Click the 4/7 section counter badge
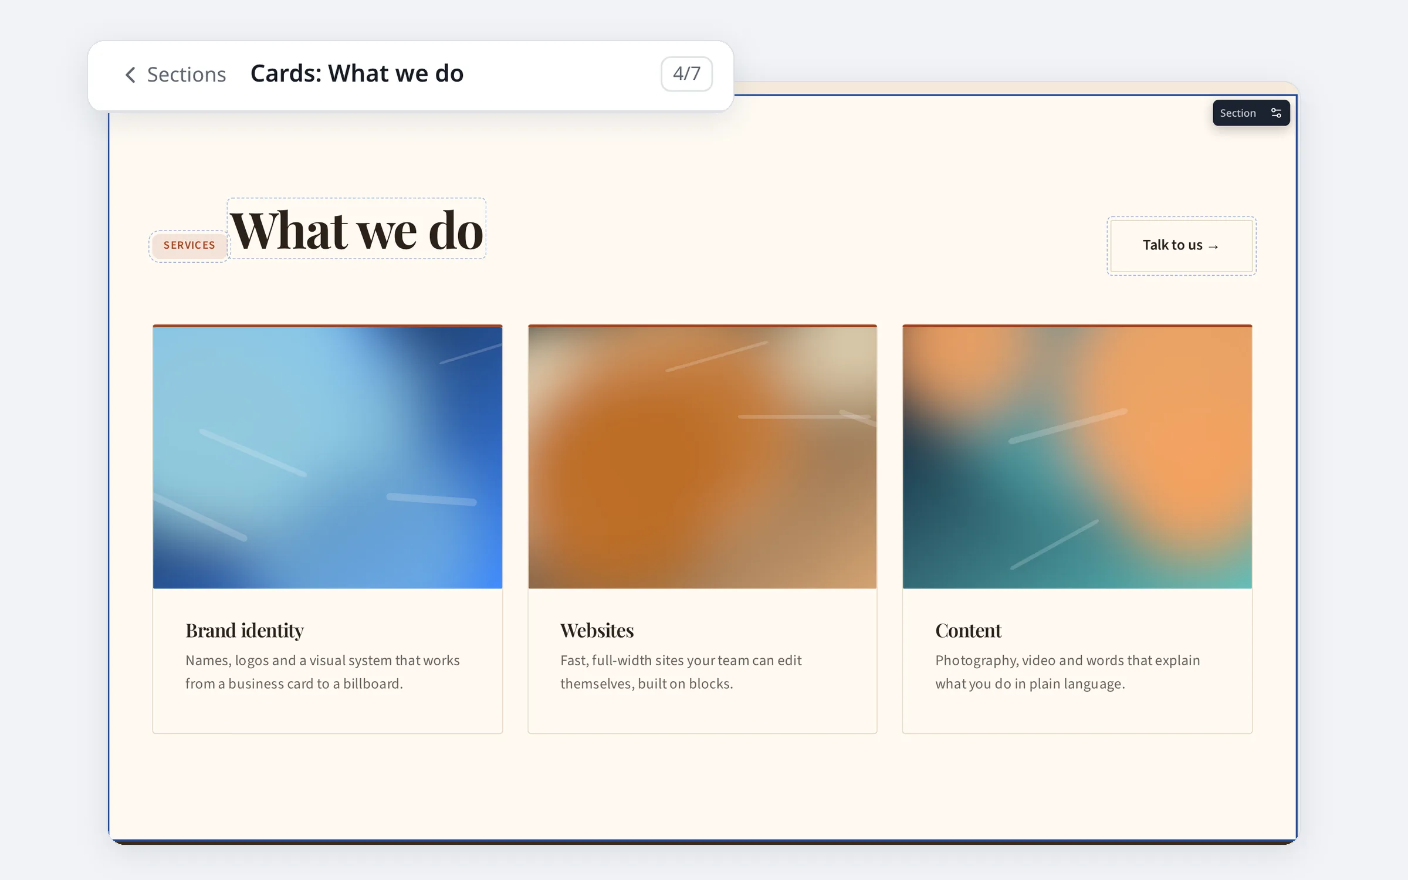 pos(686,74)
